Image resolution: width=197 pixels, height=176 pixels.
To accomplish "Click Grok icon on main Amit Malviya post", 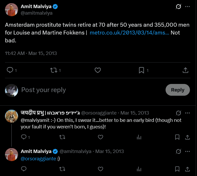I will [178, 7].
